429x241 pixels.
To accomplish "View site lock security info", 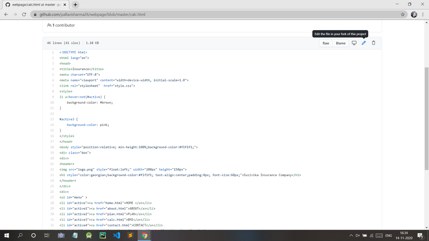I will pyautogui.click(x=35, y=15).
